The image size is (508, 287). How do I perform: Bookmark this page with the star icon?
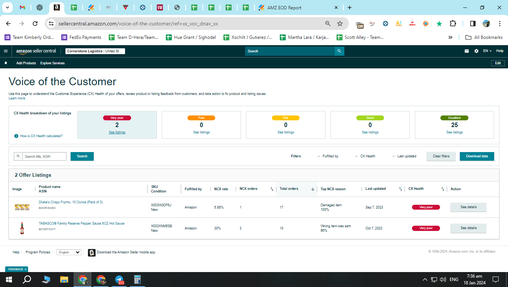point(340,24)
